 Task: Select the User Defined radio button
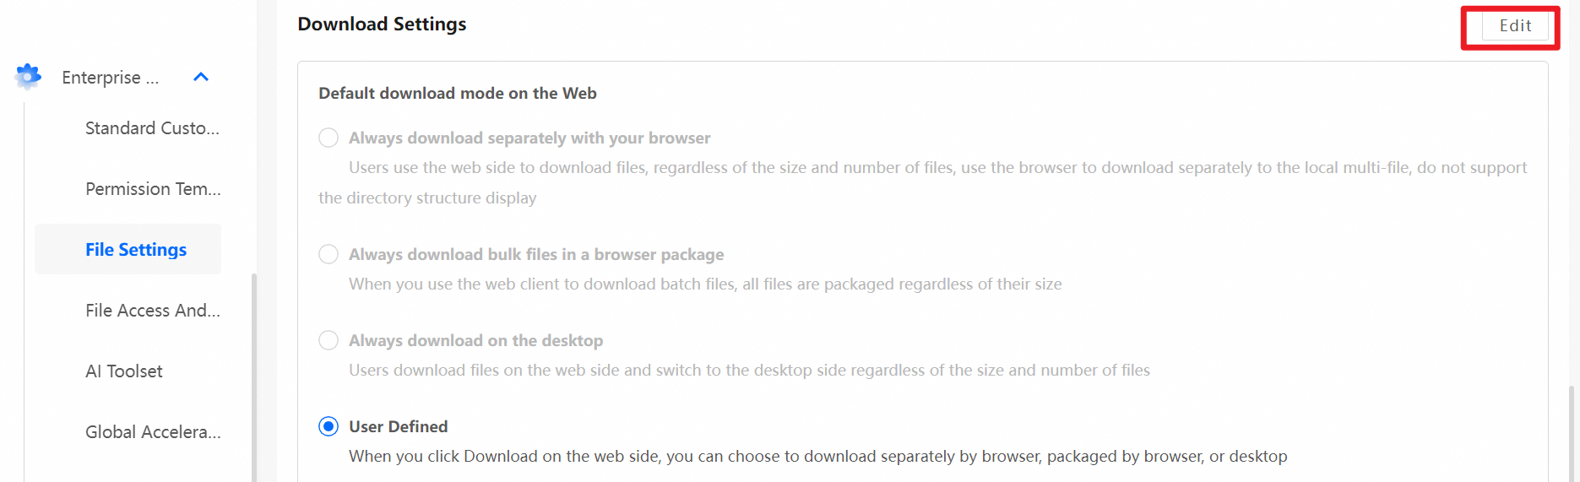click(328, 426)
